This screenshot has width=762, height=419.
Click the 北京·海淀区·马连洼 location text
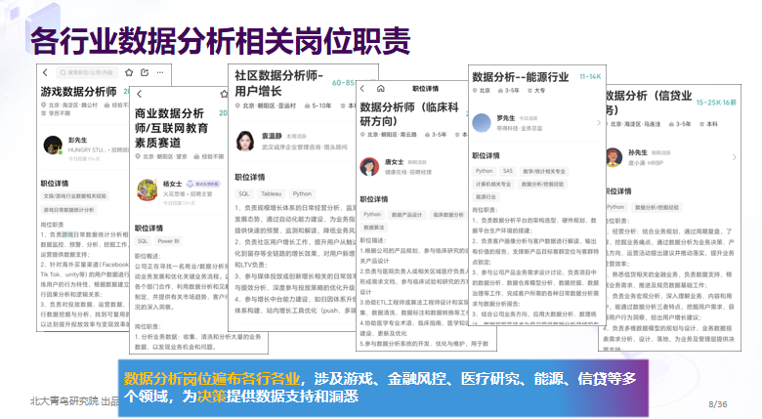click(x=636, y=124)
